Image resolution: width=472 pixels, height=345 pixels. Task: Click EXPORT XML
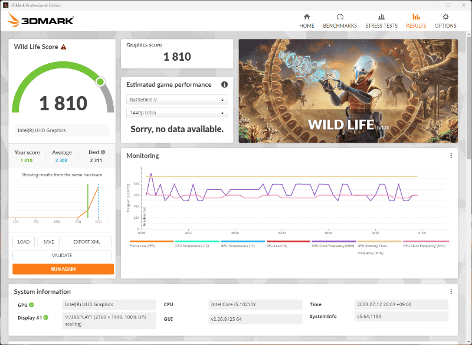[x=88, y=242]
